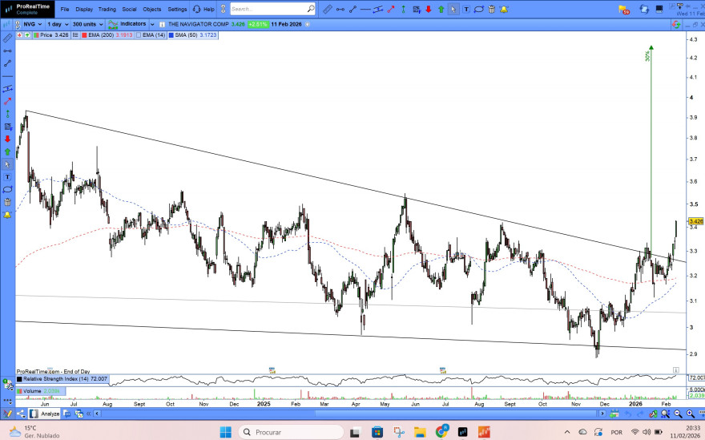
Task: Activate the cursor pointer tool in top toolbar
Action: point(453,10)
